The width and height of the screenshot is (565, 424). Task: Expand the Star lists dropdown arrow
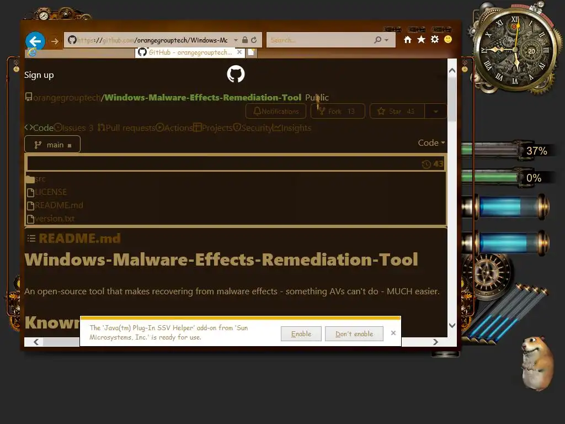click(x=436, y=112)
